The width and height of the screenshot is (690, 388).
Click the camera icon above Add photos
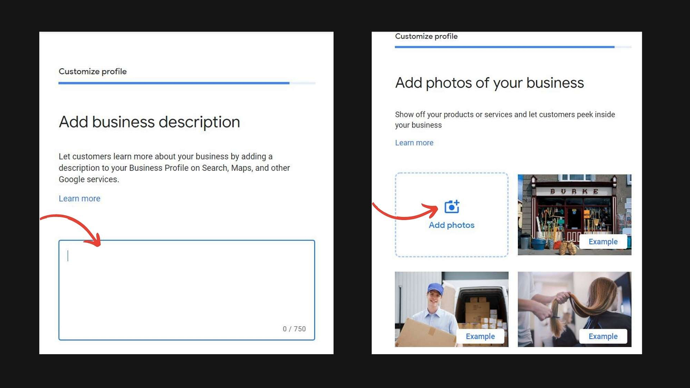click(x=452, y=207)
